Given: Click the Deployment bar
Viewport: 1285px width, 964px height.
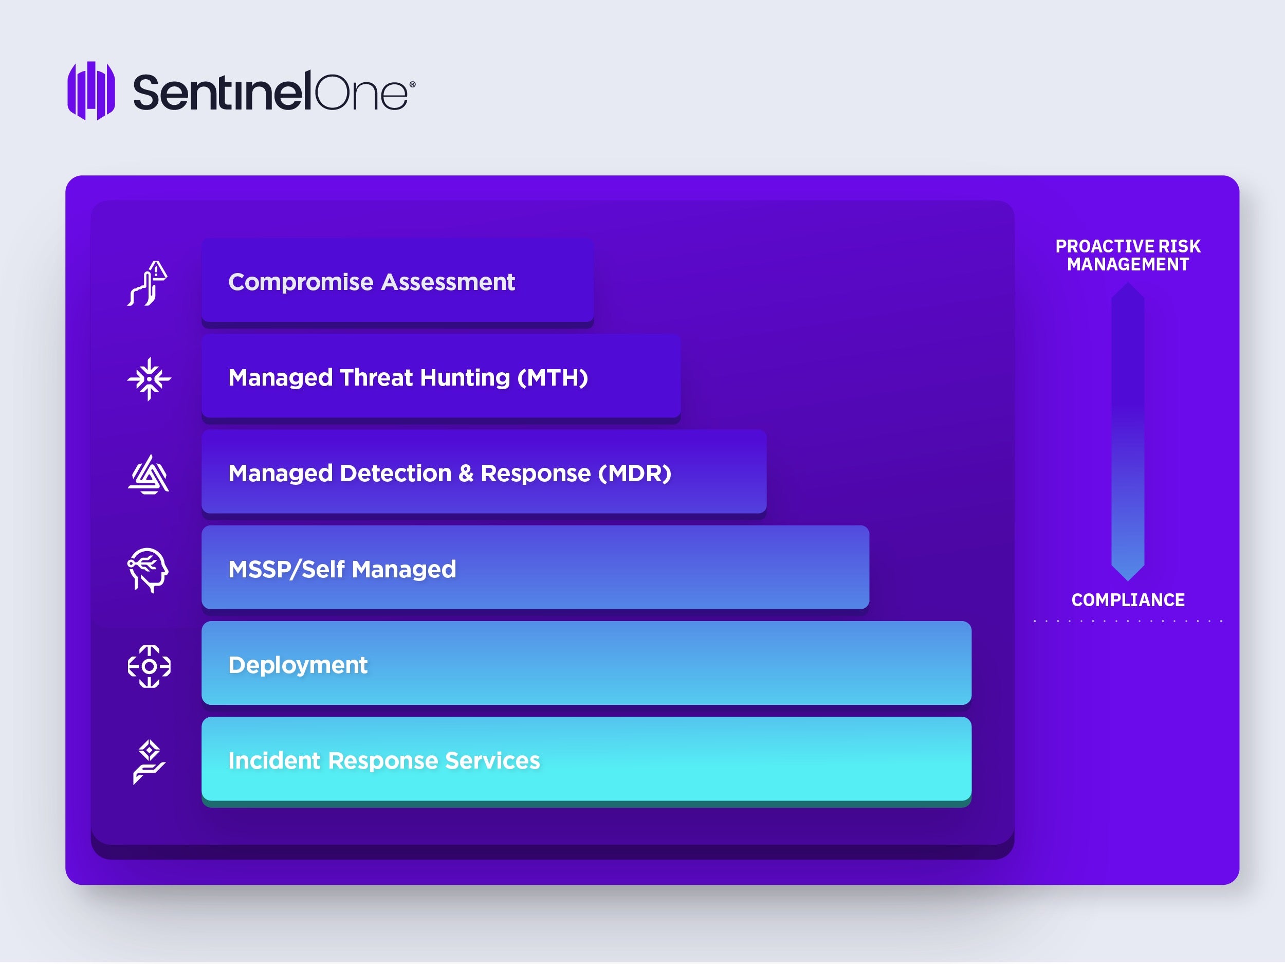Looking at the screenshot, I should tap(586, 664).
